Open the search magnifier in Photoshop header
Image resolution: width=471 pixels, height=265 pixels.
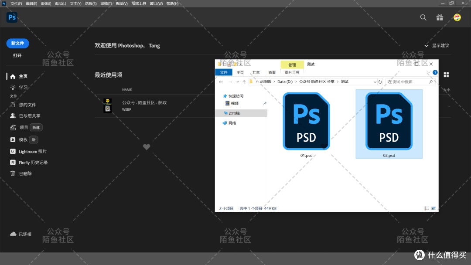coord(423,17)
